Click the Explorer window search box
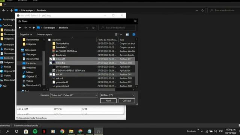 (223, 10)
